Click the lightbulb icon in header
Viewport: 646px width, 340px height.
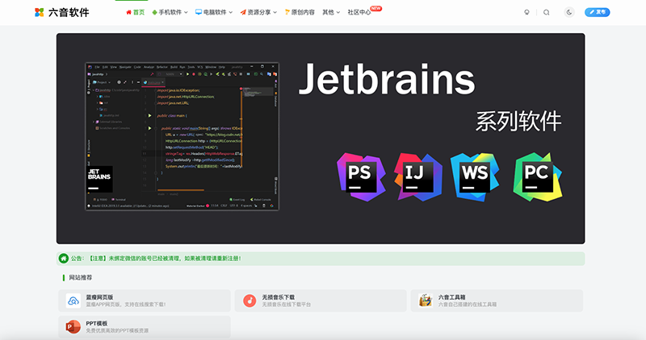(x=526, y=12)
